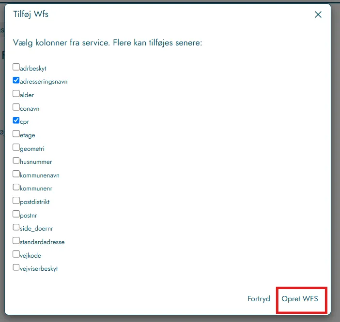Select the conavn column checkbox

tap(16, 107)
